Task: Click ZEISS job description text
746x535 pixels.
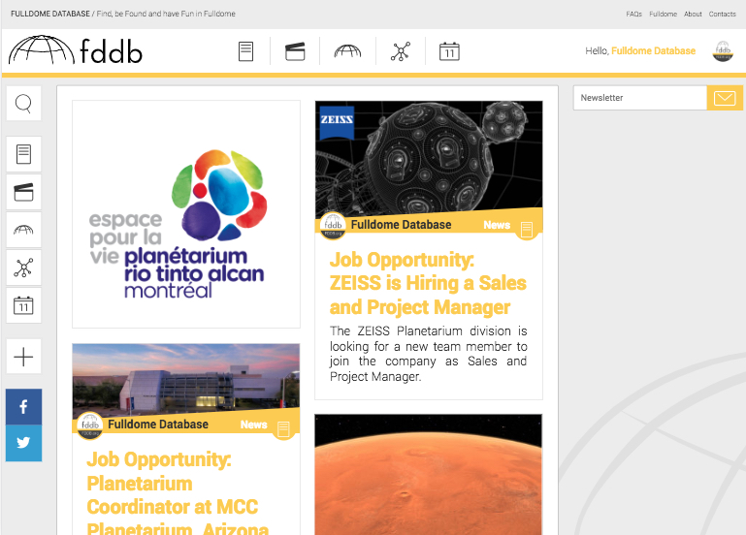Action: tap(428, 354)
